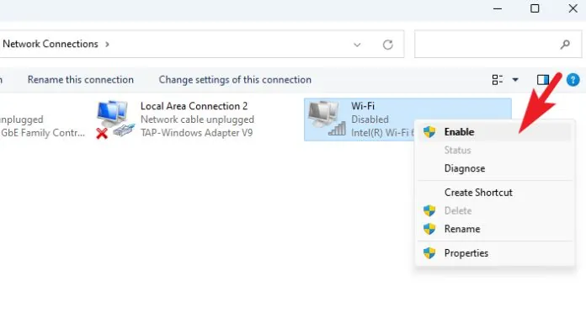Click the GbE Family Contr... adapter text

click(x=43, y=133)
